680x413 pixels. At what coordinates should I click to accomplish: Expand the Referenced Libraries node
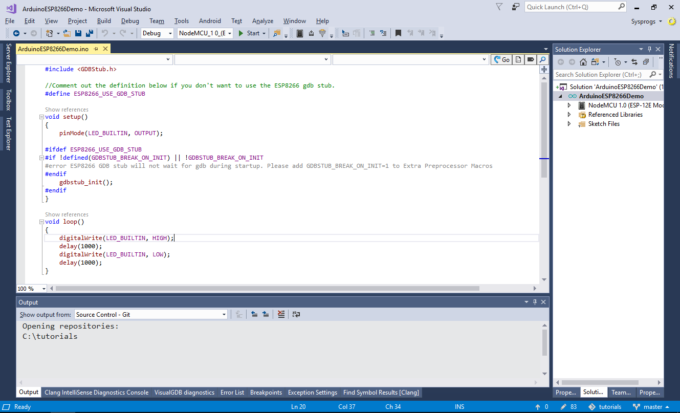[x=569, y=115]
